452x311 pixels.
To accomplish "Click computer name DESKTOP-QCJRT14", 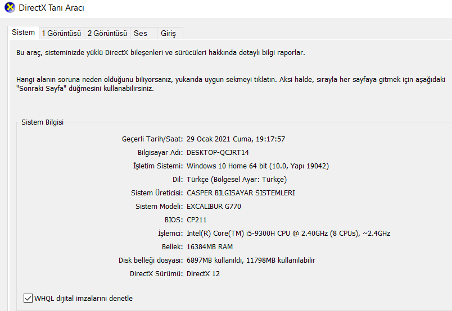I will coord(218,153).
